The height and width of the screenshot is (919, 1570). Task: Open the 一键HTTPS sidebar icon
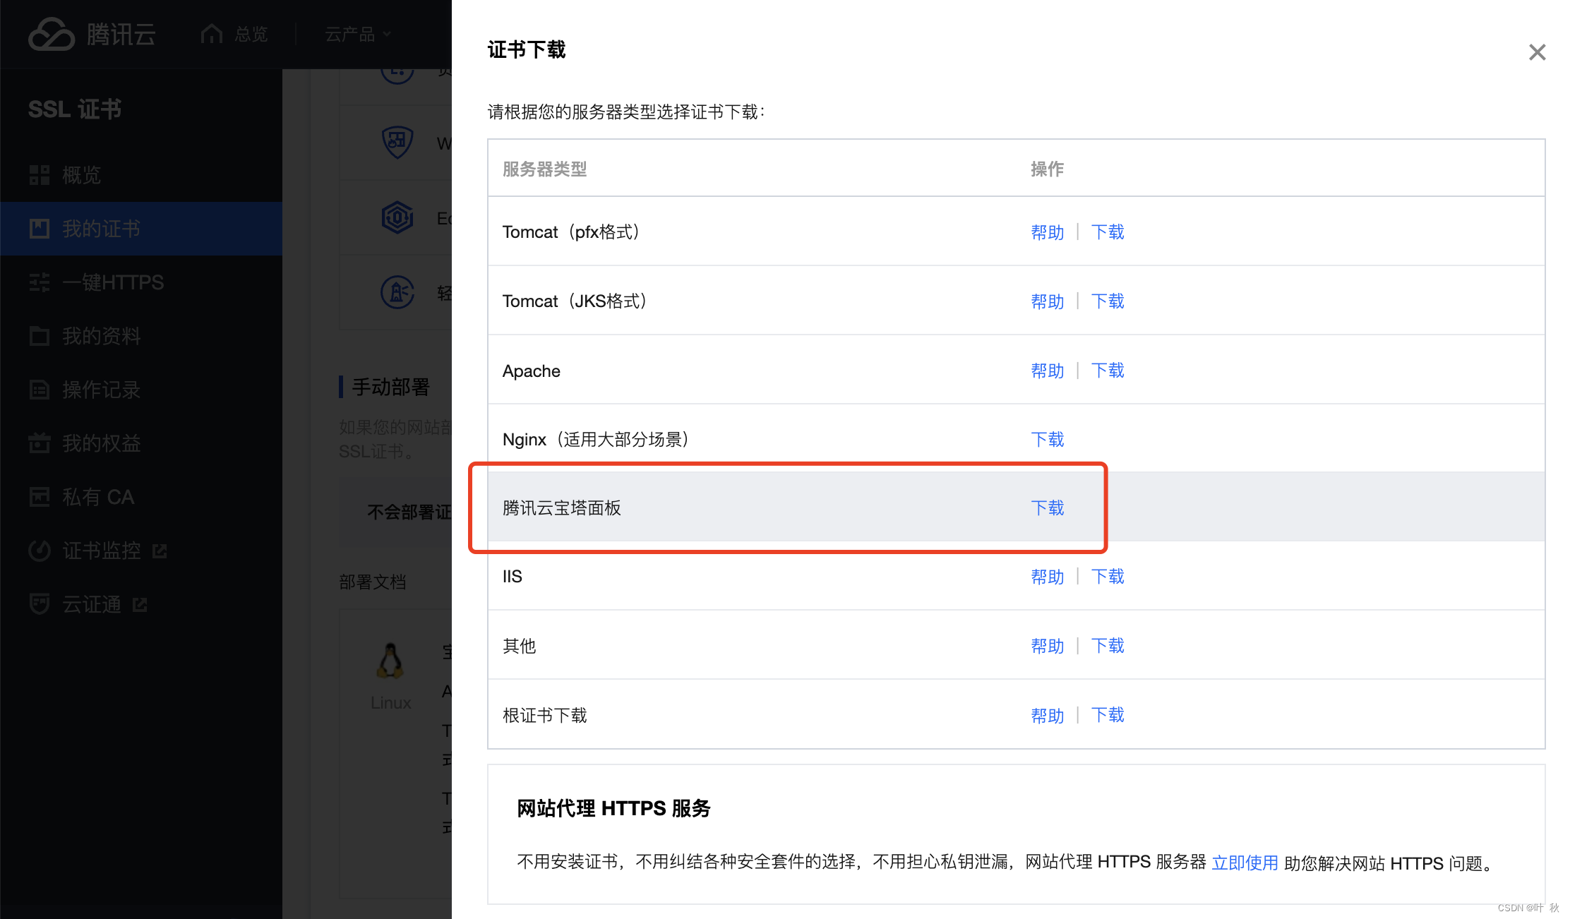40,282
